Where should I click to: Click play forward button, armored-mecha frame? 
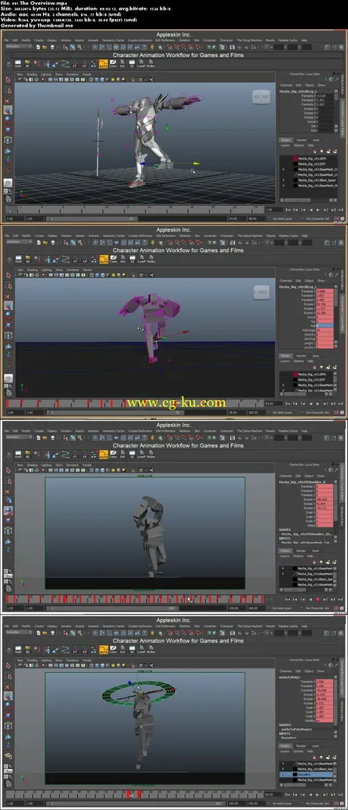317,210
